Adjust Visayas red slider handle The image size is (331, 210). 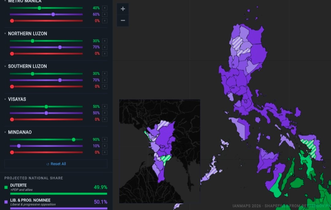12,119
